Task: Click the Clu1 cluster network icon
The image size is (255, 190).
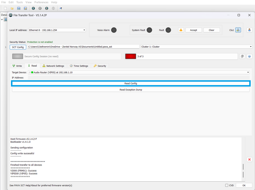Action: coord(238,30)
